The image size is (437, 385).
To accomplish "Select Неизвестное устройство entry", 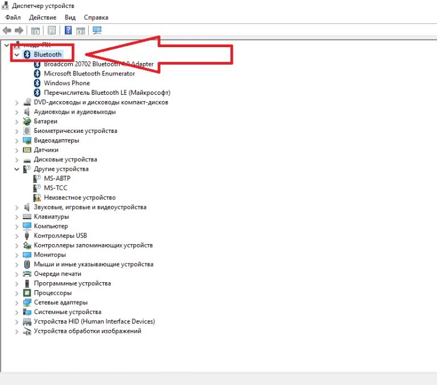I will [80, 198].
